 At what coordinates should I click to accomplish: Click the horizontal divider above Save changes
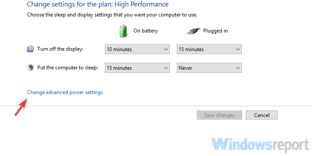[x=156, y=106]
